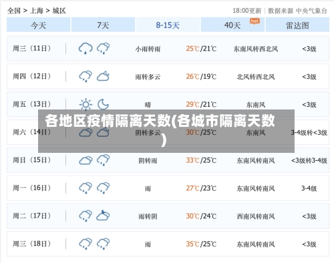Click temperature 29℃/21℃

click(201, 105)
